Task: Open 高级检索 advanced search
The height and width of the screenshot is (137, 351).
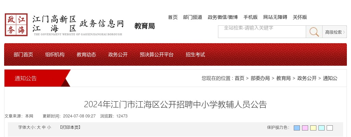Action: pos(335,32)
